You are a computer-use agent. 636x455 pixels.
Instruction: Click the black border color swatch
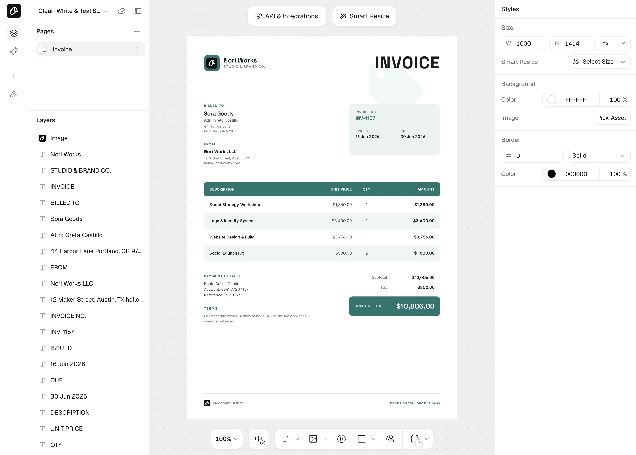tap(552, 174)
